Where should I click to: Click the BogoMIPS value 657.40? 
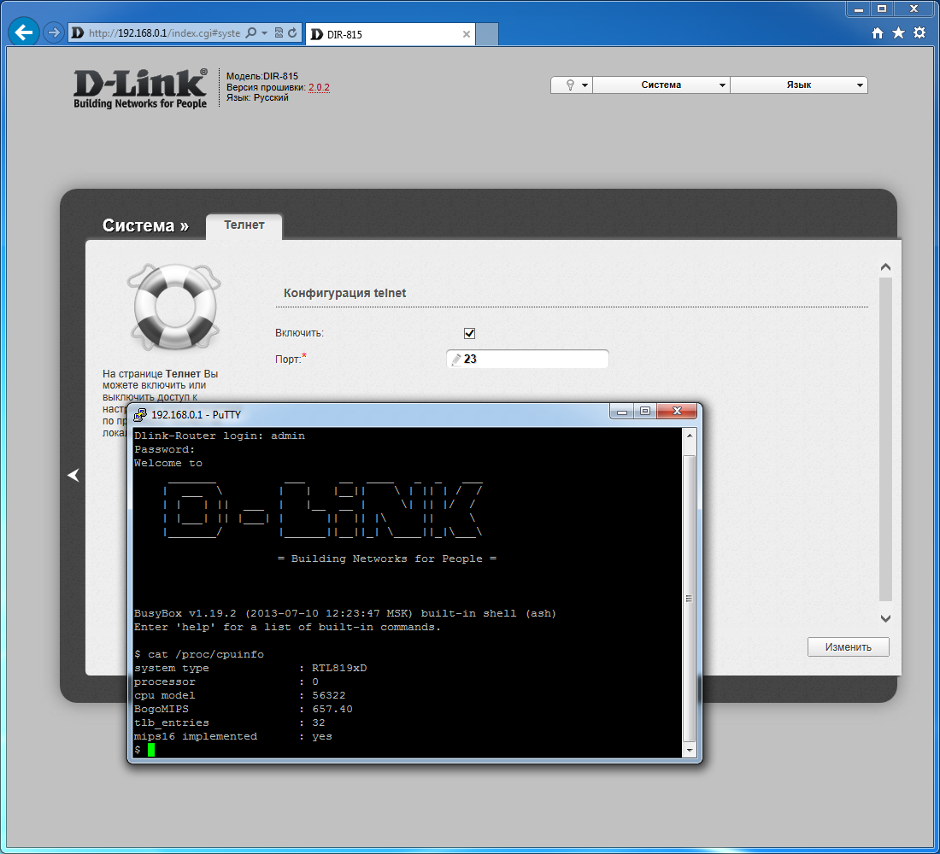(332, 709)
